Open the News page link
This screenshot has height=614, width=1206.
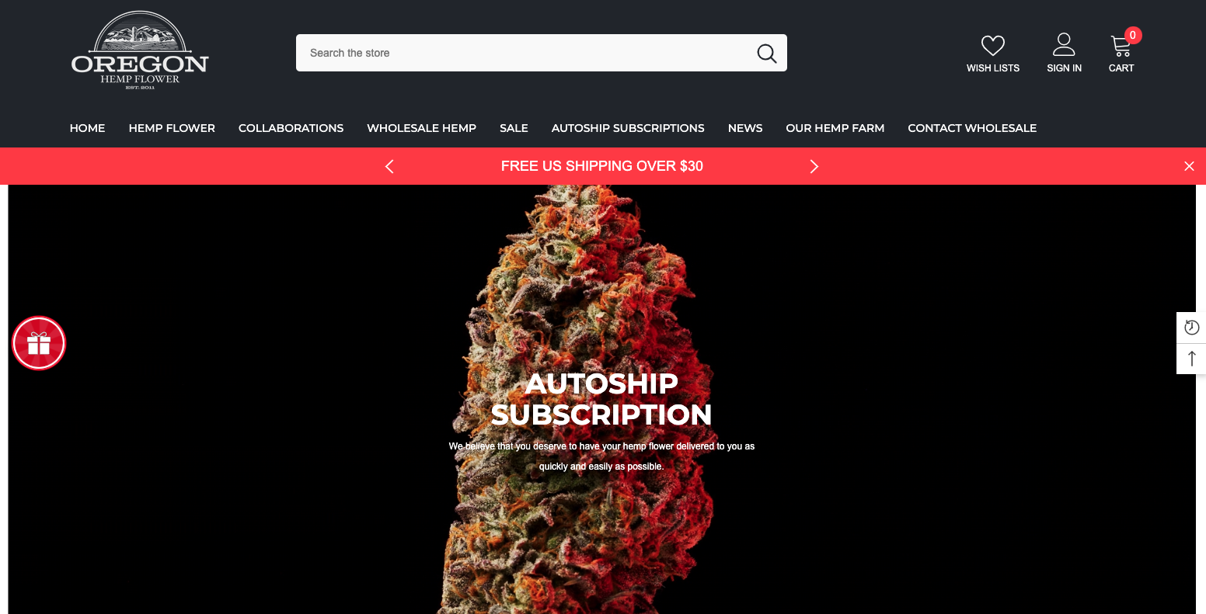pyautogui.click(x=745, y=128)
